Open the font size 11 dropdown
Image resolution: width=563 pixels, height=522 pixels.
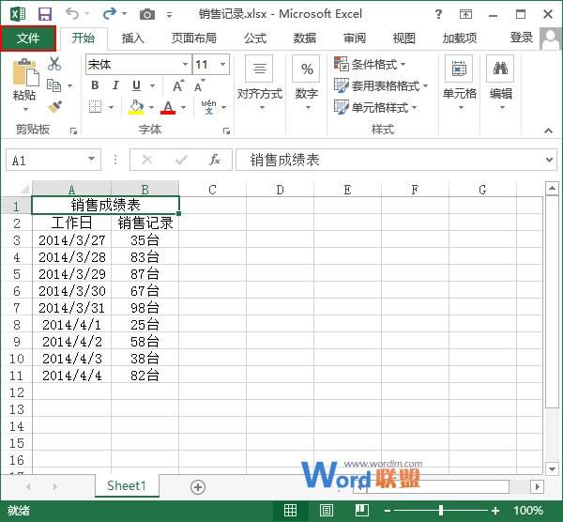[223, 64]
